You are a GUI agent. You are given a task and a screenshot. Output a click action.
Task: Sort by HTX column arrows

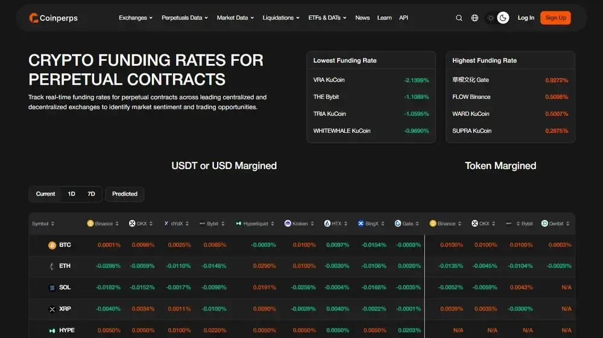tap(346, 224)
